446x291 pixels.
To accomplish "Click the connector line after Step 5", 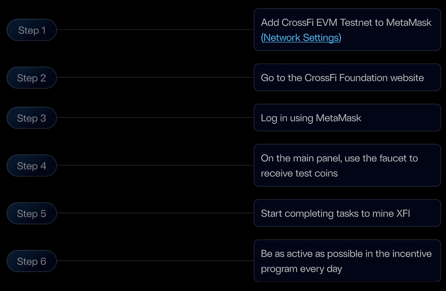I will tap(155, 213).
